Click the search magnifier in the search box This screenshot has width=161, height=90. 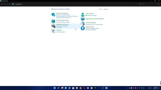pyautogui.click(x=158, y=4)
